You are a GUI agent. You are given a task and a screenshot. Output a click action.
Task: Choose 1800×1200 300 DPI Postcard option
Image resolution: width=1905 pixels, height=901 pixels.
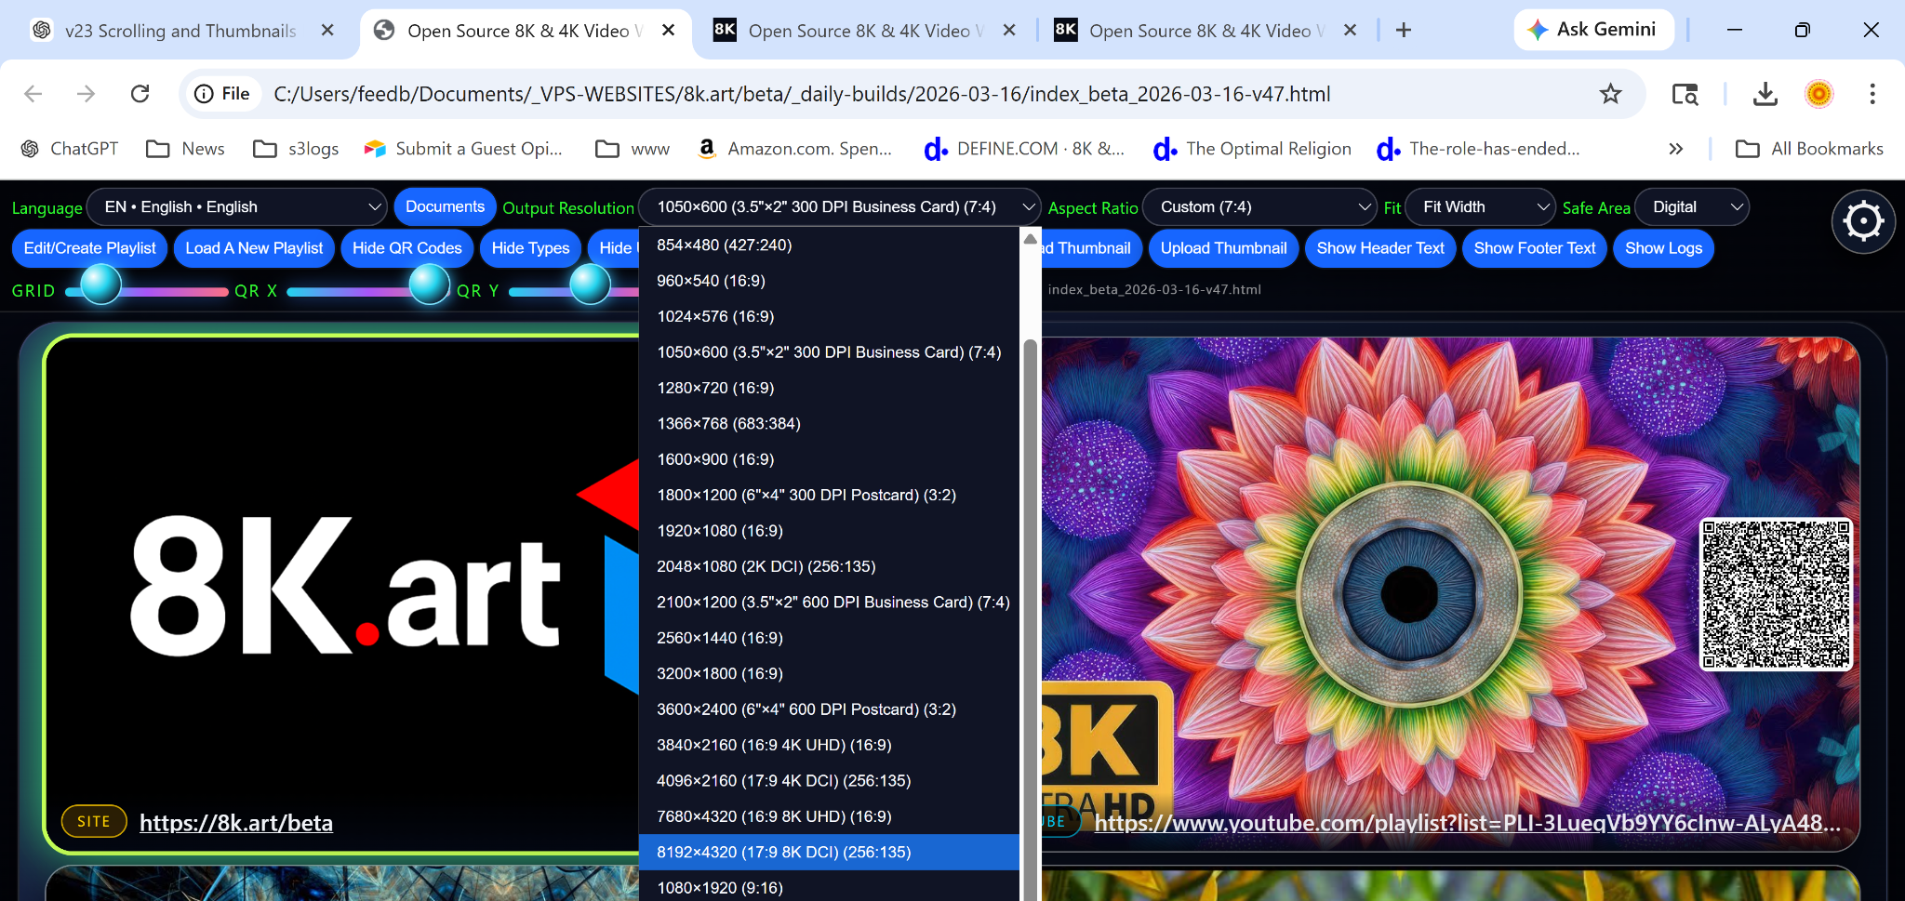[829, 495]
